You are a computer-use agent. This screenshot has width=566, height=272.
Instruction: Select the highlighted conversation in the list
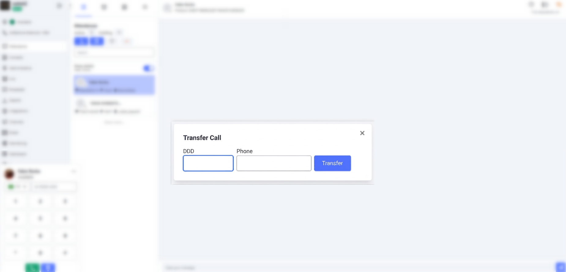[114, 85]
